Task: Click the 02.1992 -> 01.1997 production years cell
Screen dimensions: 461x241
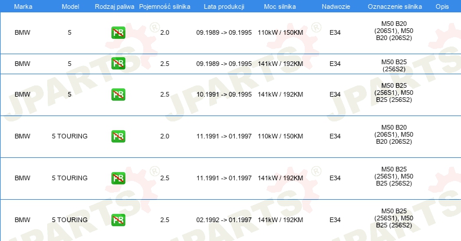Action: click(x=224, y=220)
